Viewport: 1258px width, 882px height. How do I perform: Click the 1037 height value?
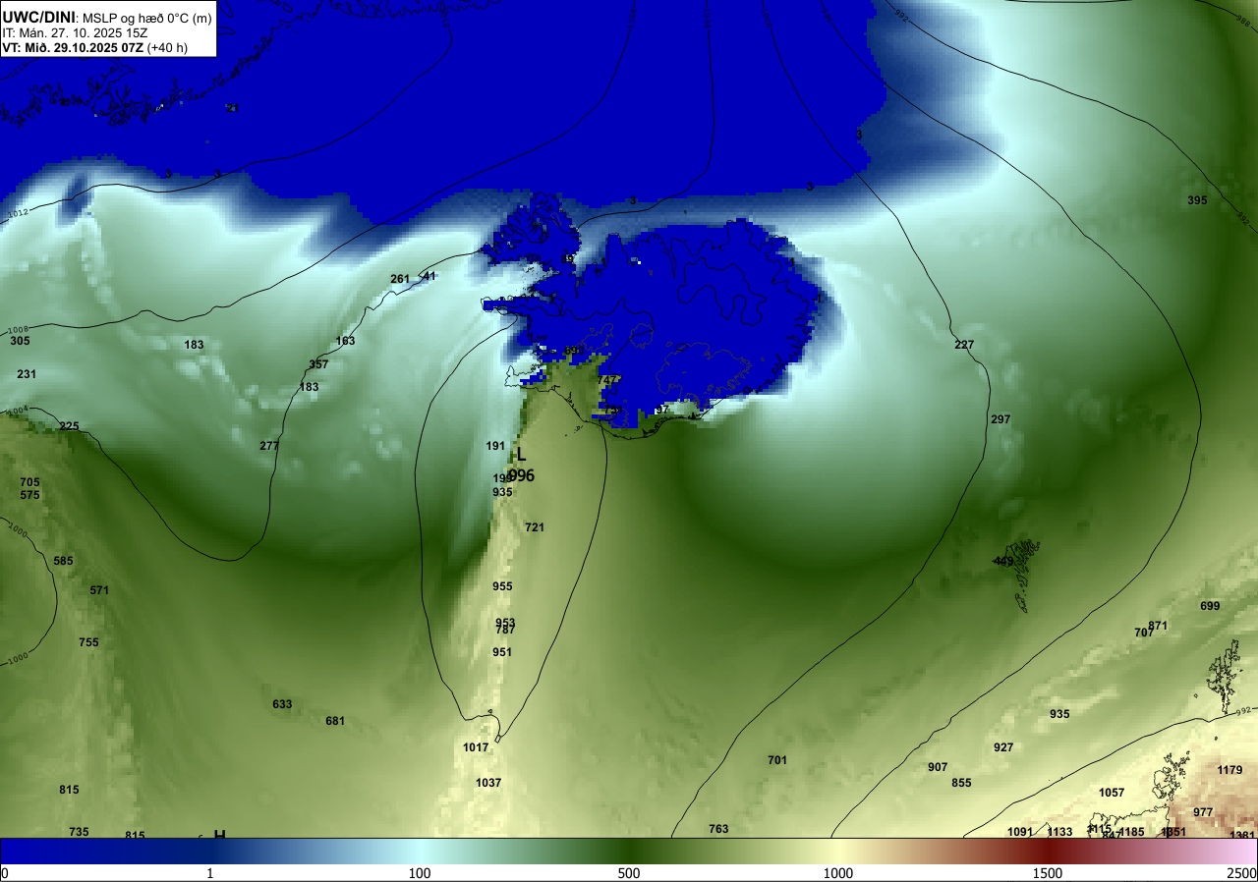[x=488, y=783]
